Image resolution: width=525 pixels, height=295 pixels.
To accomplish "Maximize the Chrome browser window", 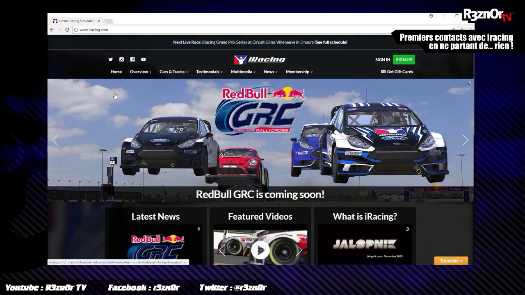I will 457,16.
